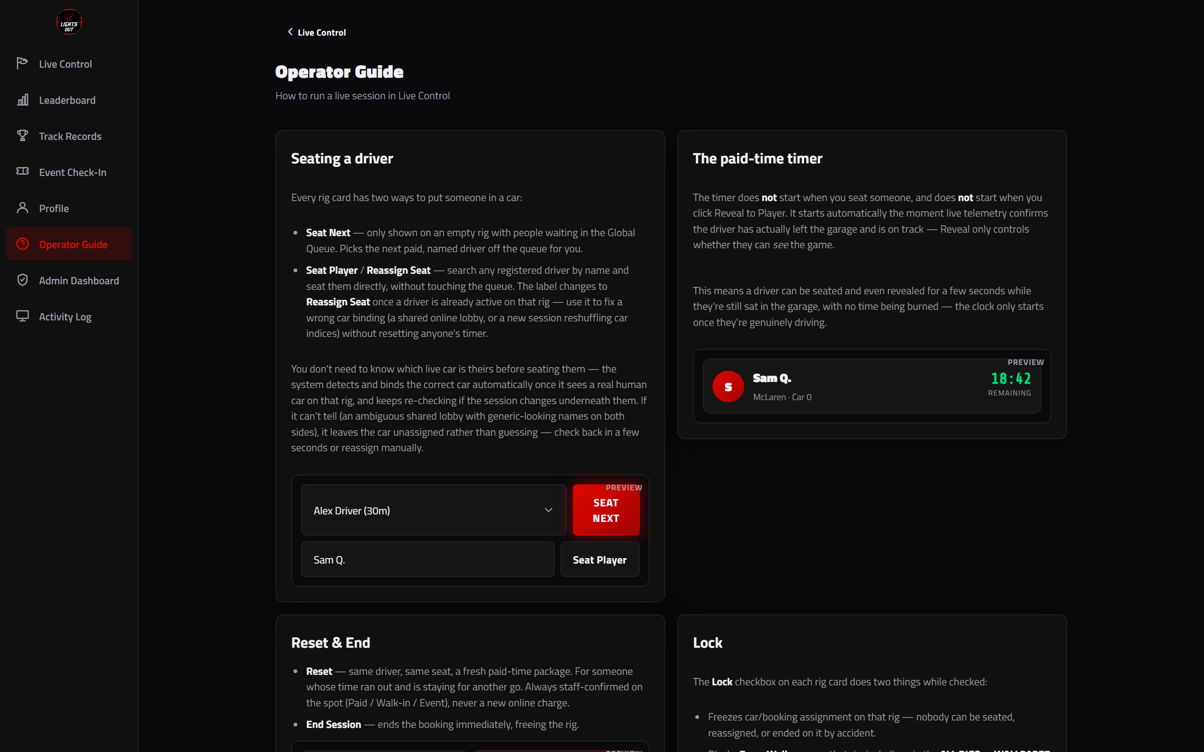The width and height of the screenshot is (1204, 752).
Task: Click the back arrow beside Live Control
Action: 290,32
